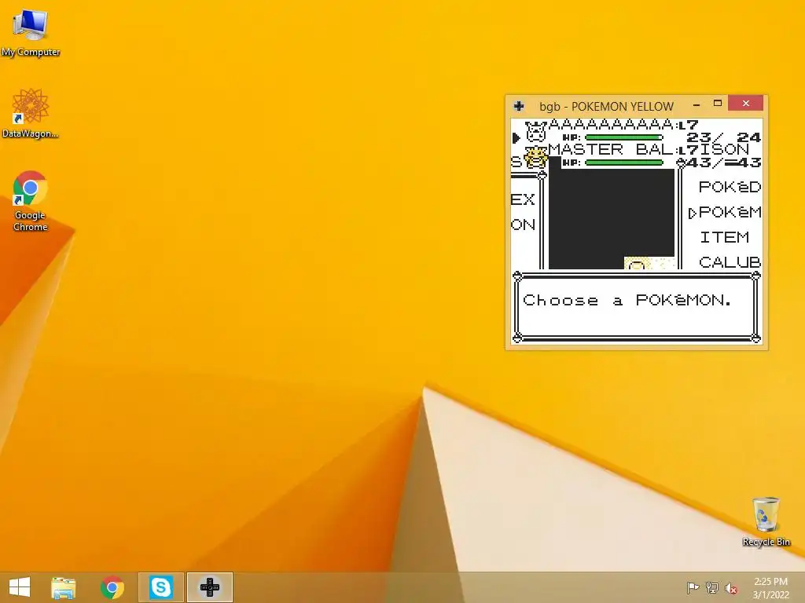Click the 'Choose a POKéMON.' dialog text
This screenshot has width=805, height=603.
click(627, 300)
